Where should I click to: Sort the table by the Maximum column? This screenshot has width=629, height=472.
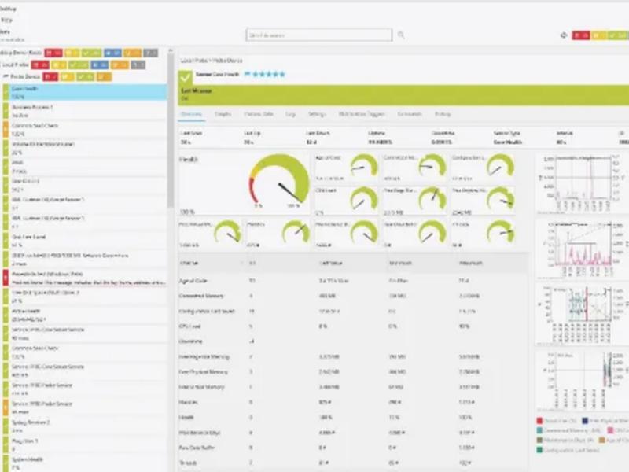click(x=470, y=264)
